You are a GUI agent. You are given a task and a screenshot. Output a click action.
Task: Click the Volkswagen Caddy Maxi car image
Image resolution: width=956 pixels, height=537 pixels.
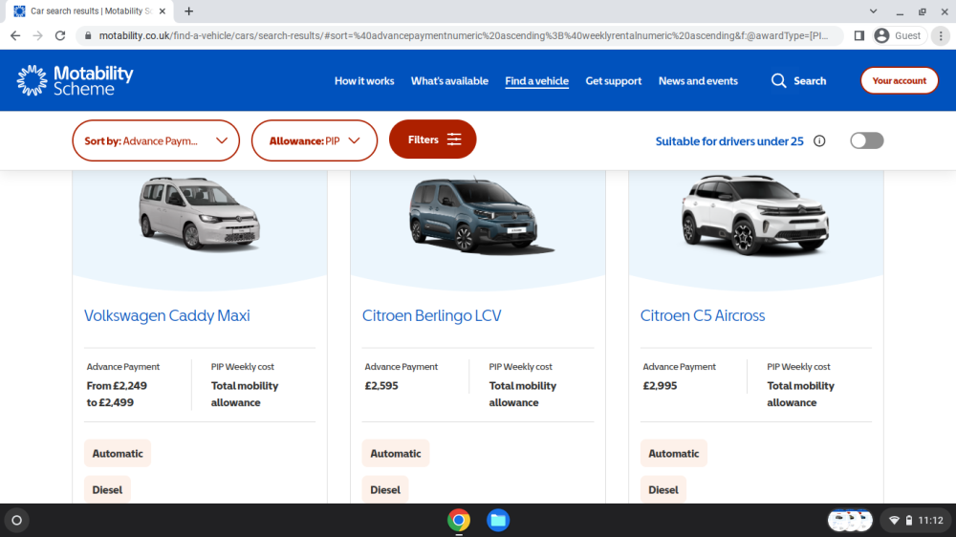tap(200, 213)
